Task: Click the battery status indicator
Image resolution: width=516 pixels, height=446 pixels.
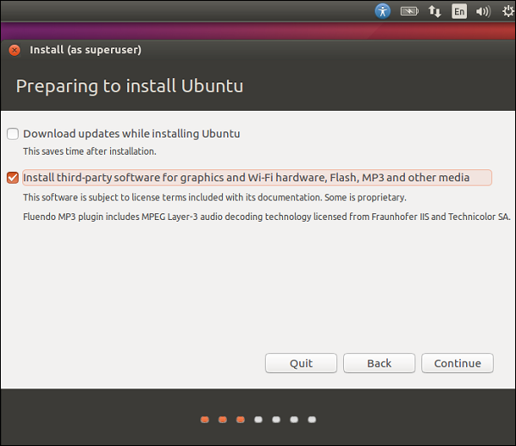Action: click(x=409, y=11)
